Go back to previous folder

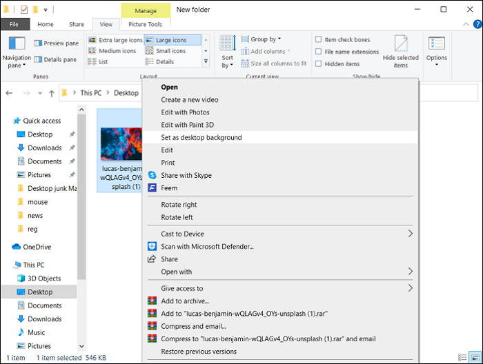9,93
